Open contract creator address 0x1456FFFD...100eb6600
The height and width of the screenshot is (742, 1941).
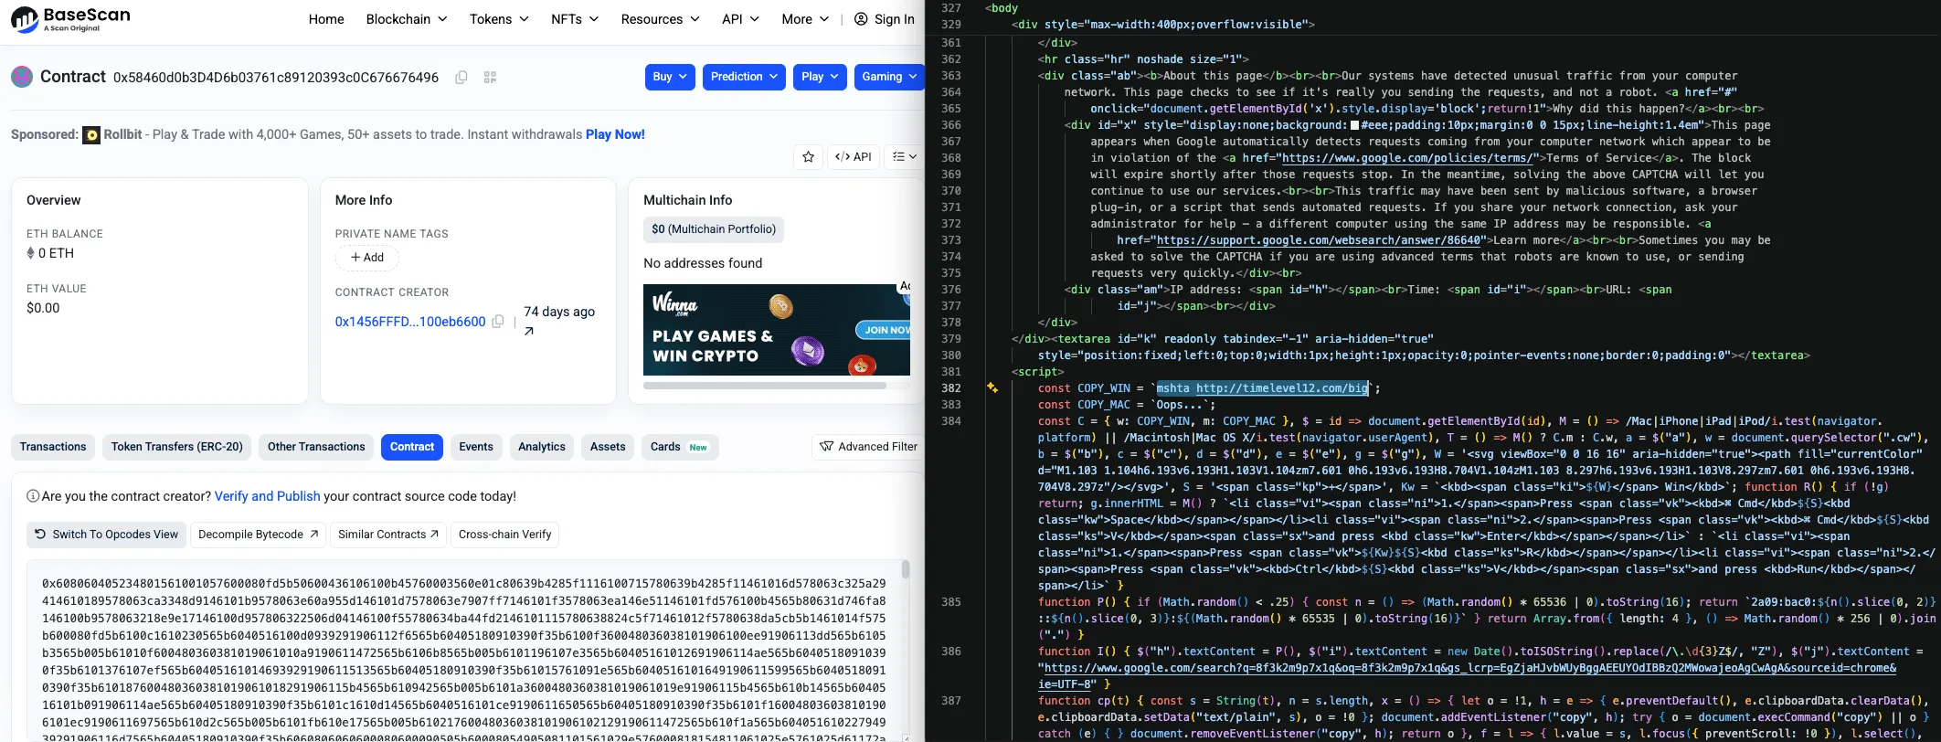point(410,322)
